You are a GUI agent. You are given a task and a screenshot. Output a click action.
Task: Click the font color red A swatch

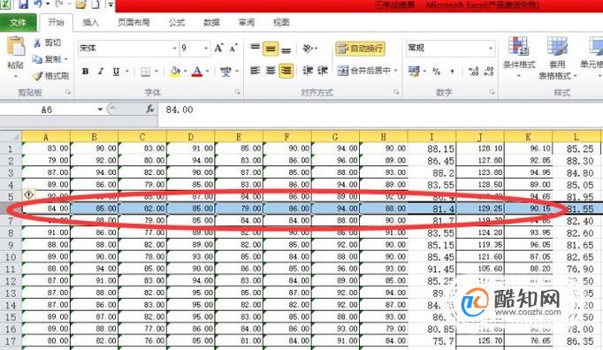pos(197,72)
